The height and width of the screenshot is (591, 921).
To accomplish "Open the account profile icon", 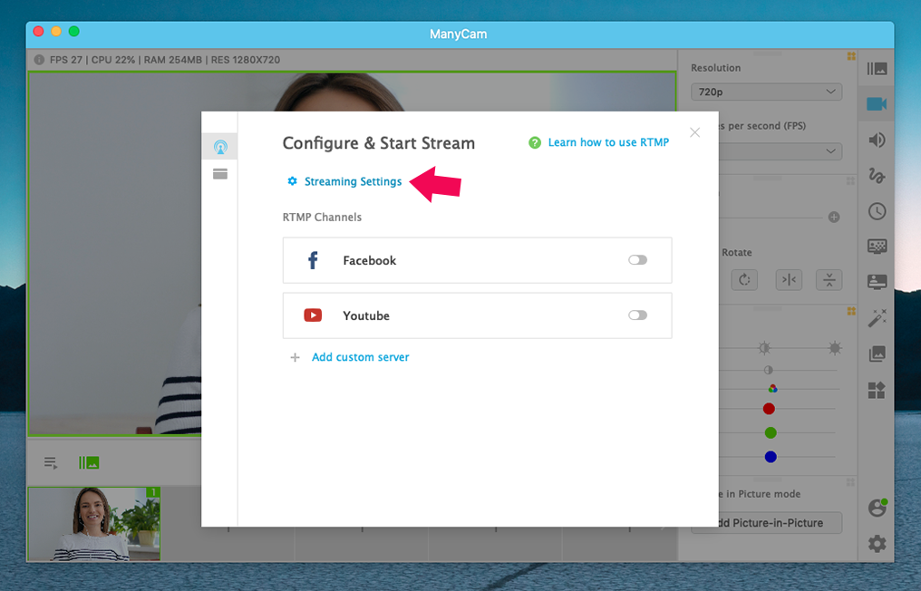I will pyautogui.click(x=877, y=507).
